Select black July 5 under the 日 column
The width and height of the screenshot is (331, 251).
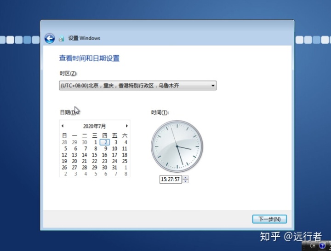click(x=65, y=149)
